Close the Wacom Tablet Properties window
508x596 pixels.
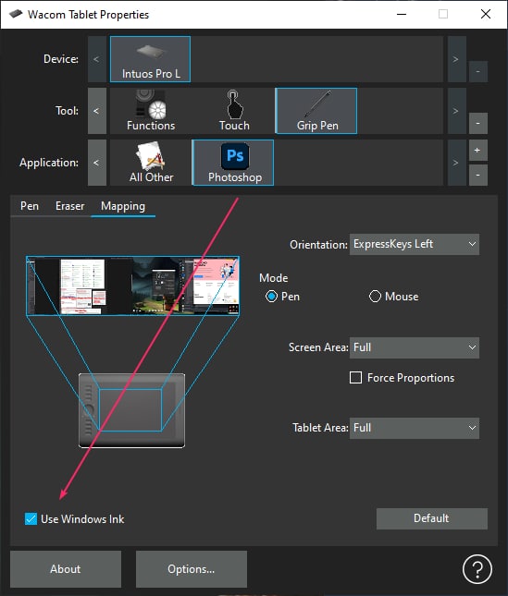tap(486, 15)
